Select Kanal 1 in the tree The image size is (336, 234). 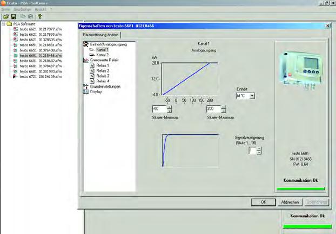coord(102,50)
